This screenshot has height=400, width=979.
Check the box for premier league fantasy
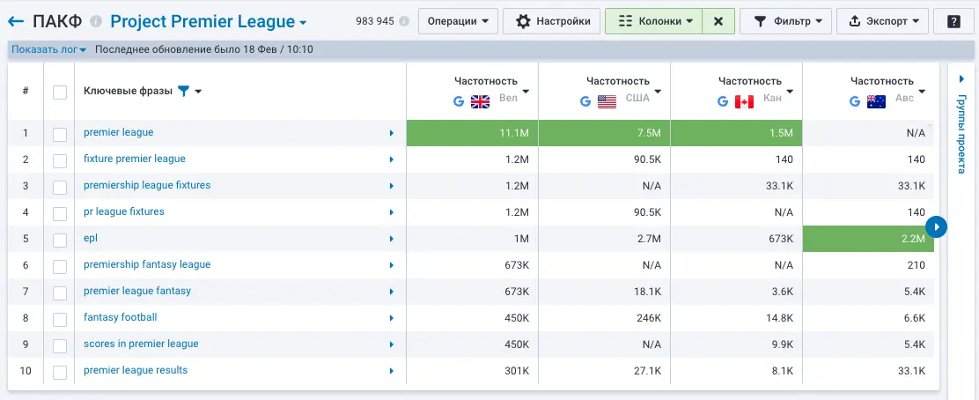60,293
